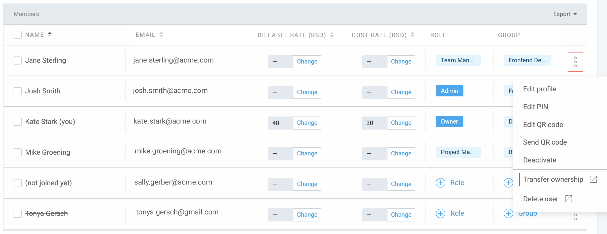Sort by Cost Rate column arrows
The width and height of the screenshot is (607, 234).
413,35
